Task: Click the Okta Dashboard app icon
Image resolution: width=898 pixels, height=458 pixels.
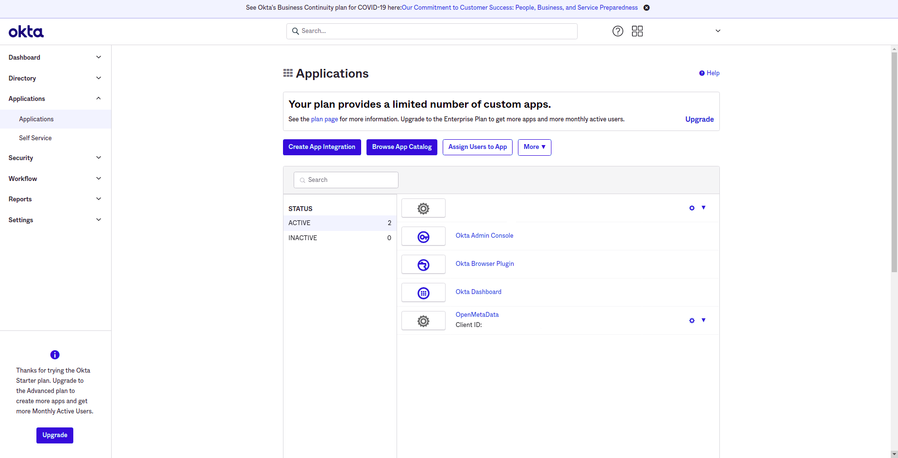Action: [x=423, y=293]
